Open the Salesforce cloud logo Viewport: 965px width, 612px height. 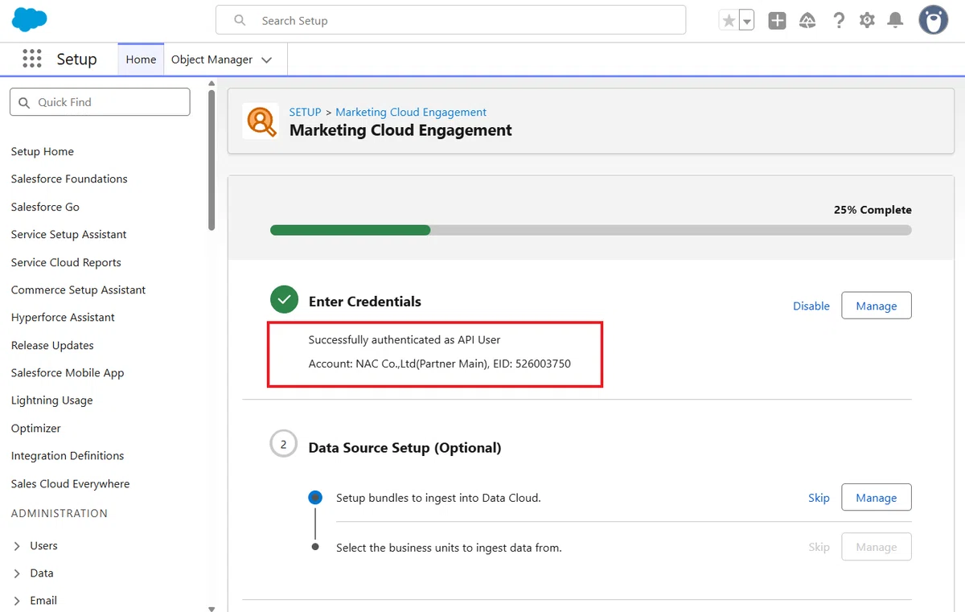tap(30, 20)
